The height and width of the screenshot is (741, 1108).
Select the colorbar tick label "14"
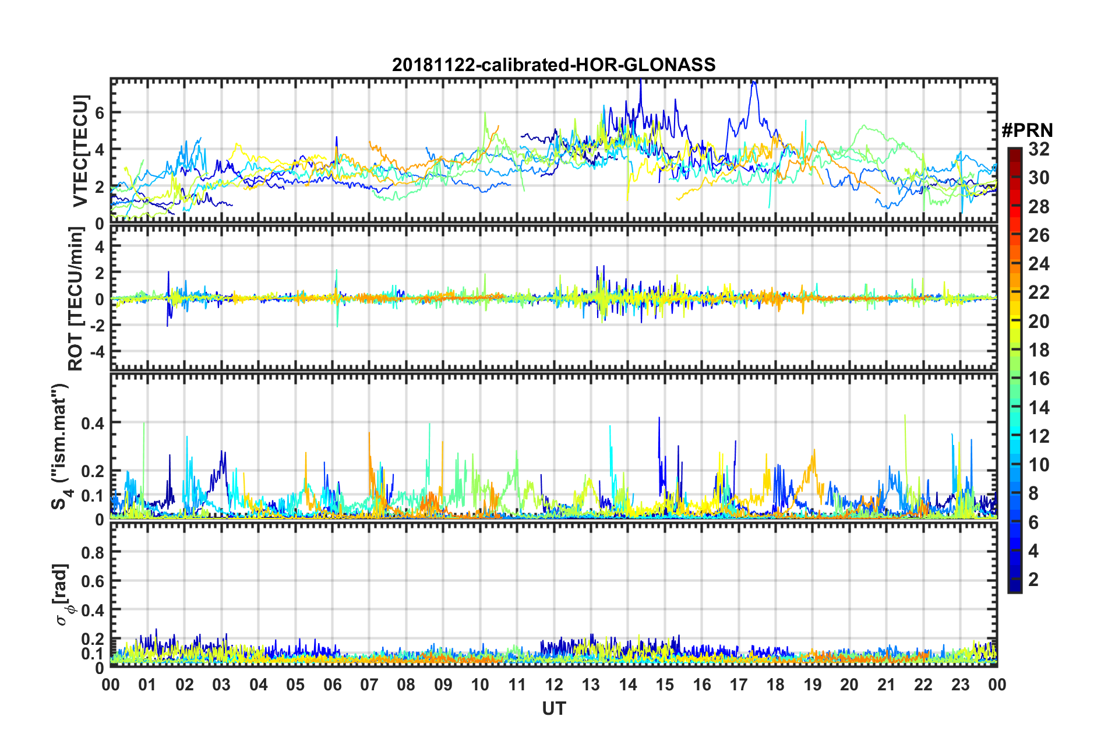click(x=1039, y=408)
